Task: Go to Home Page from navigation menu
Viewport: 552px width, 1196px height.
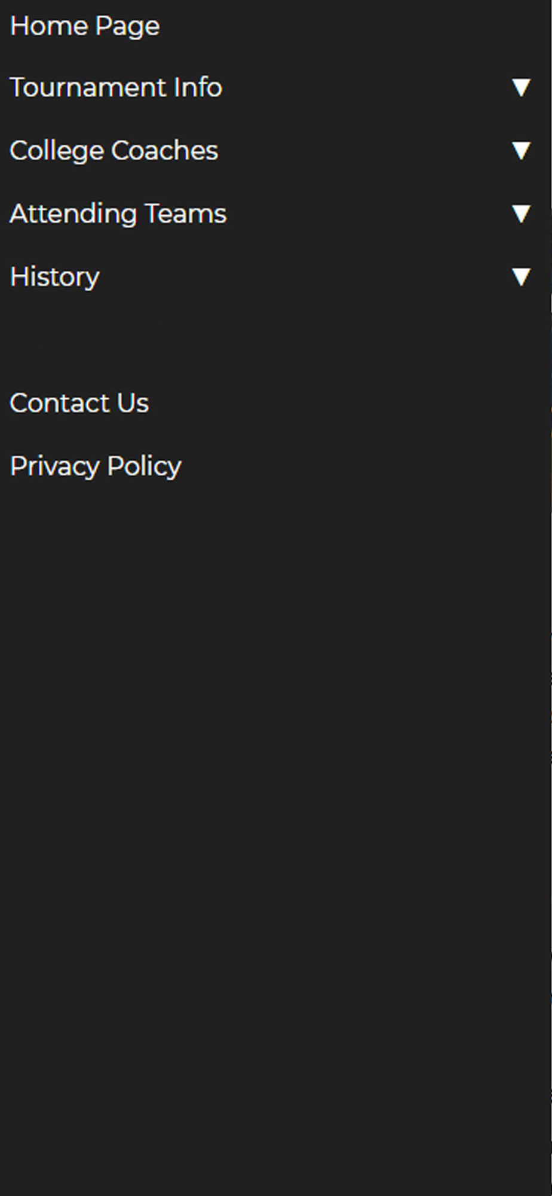Action: pyautogui.click(x=85, y=26)
